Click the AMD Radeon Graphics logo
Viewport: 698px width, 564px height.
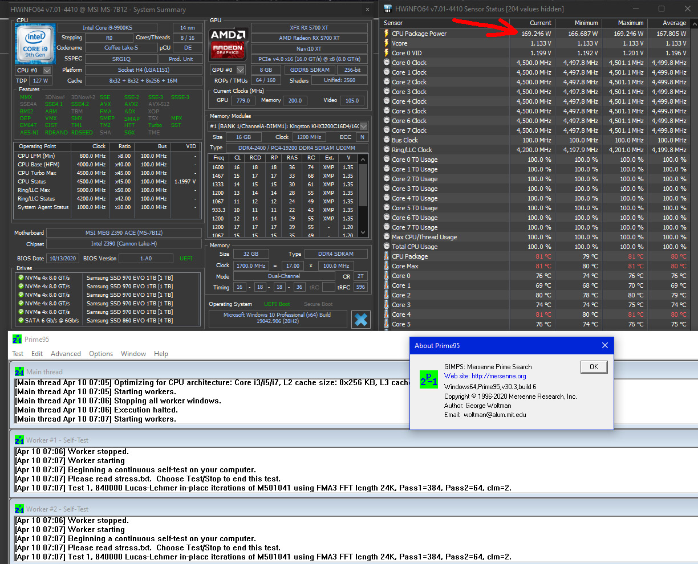[228, 43]
